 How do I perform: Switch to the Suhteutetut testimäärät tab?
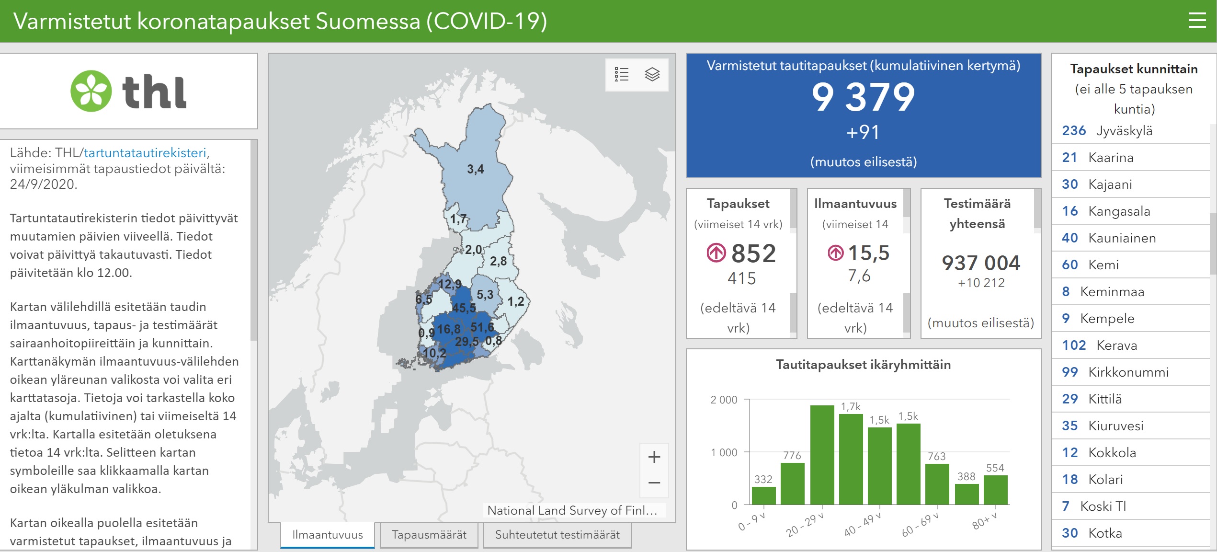(557, 535)
